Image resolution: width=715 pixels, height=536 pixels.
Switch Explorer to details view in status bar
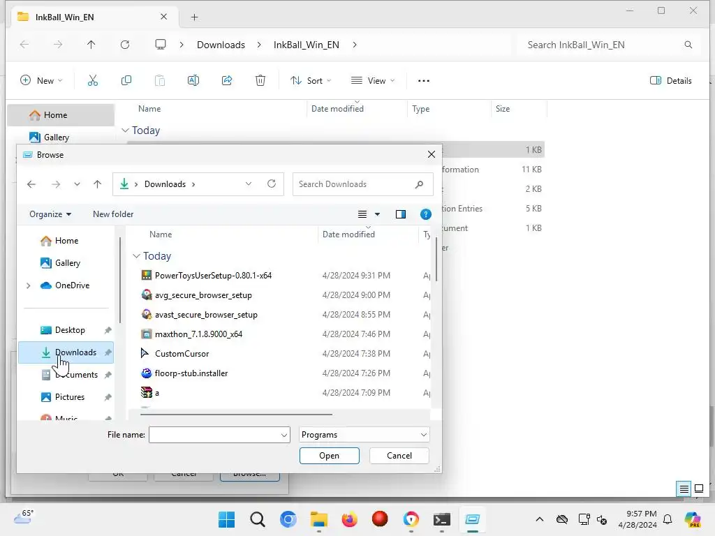point(684,489)
